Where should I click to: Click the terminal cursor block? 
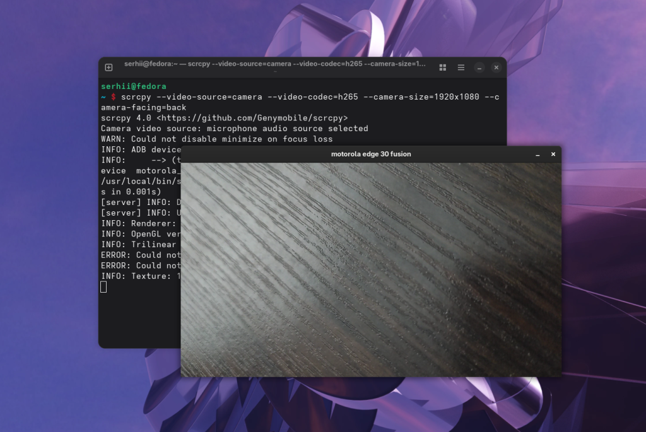103,287
